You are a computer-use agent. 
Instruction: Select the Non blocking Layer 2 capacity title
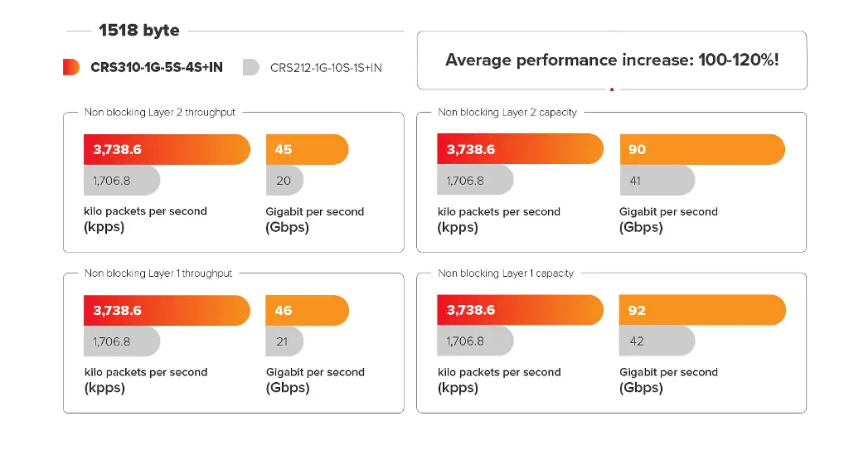(507, 112)
